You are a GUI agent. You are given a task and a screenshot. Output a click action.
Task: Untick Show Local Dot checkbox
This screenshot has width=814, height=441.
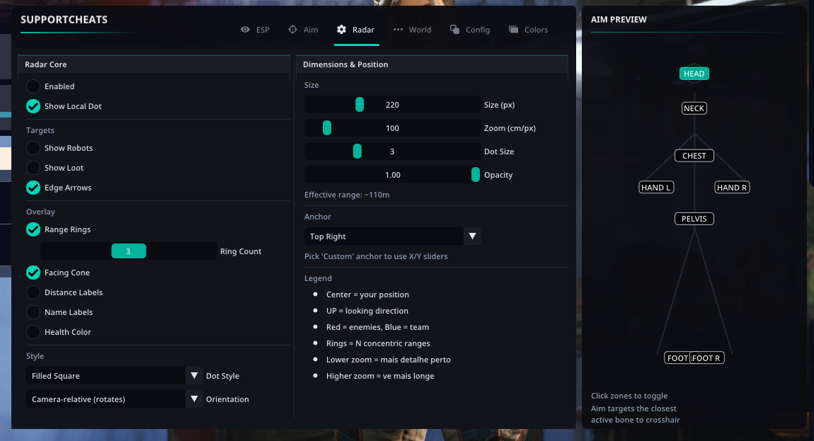33,106
